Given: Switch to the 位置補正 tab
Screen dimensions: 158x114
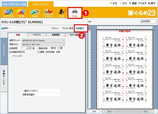Looking at the screenshot, I should pyautogui.click(x=56, y=35).
